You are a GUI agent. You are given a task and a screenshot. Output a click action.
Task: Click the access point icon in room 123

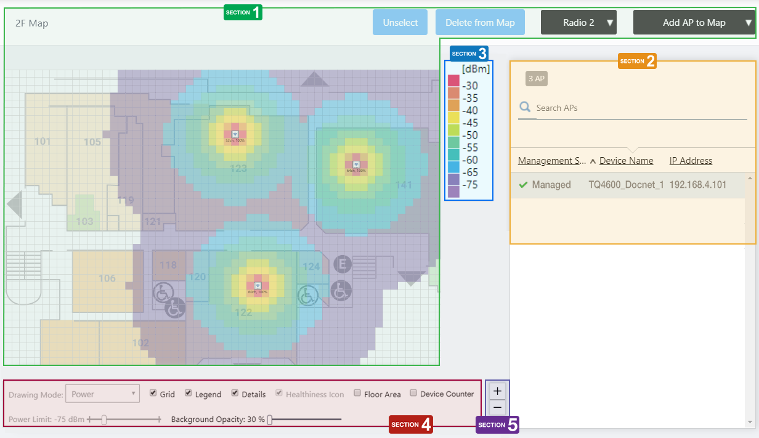pyautogui.click(x=235, y=134)
